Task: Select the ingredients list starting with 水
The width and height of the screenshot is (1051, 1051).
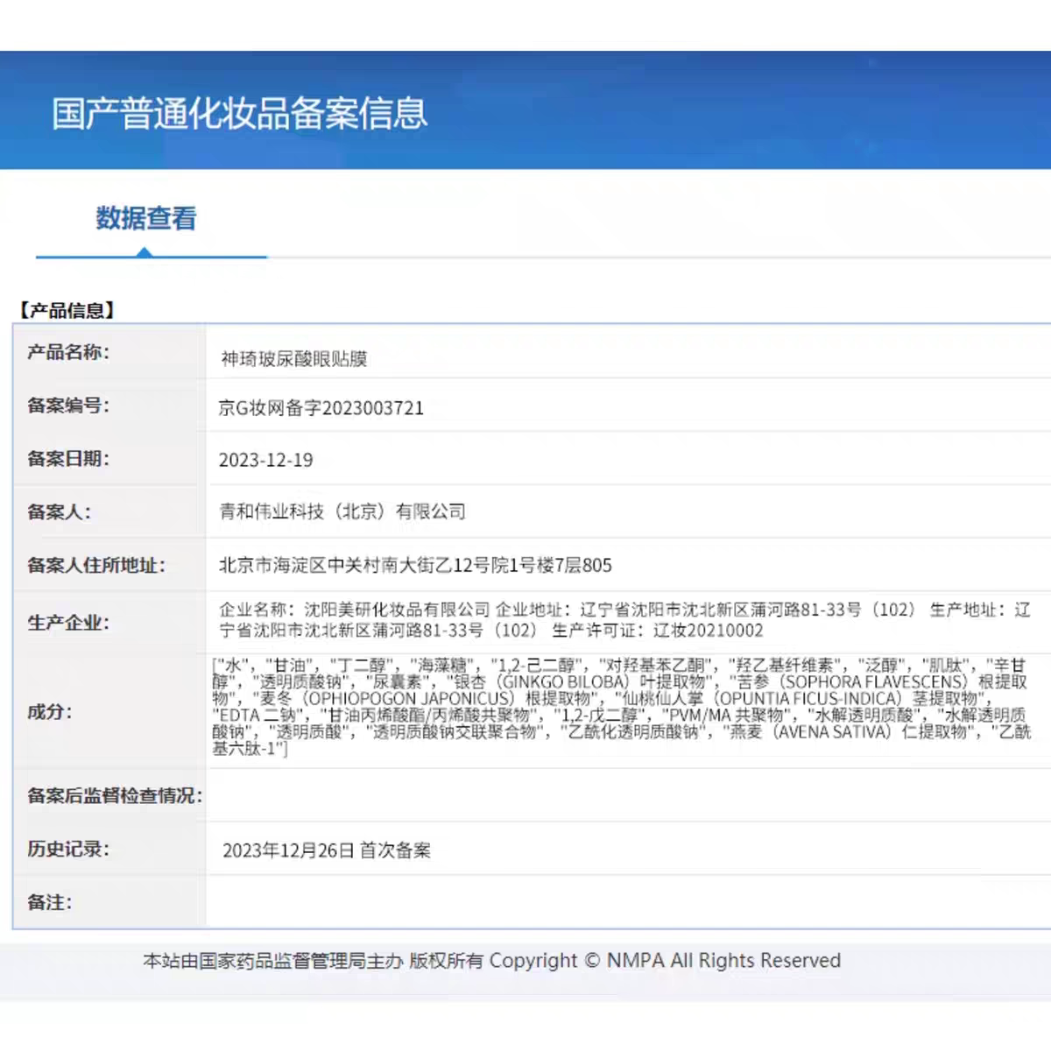Action: (622, 707)
